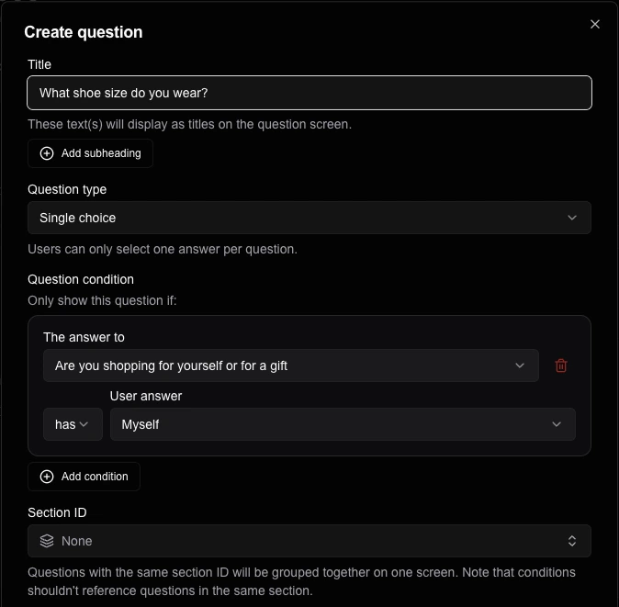The image size is (619, 607).
Task: Click the Add condition button
Action: pos(84,477)
